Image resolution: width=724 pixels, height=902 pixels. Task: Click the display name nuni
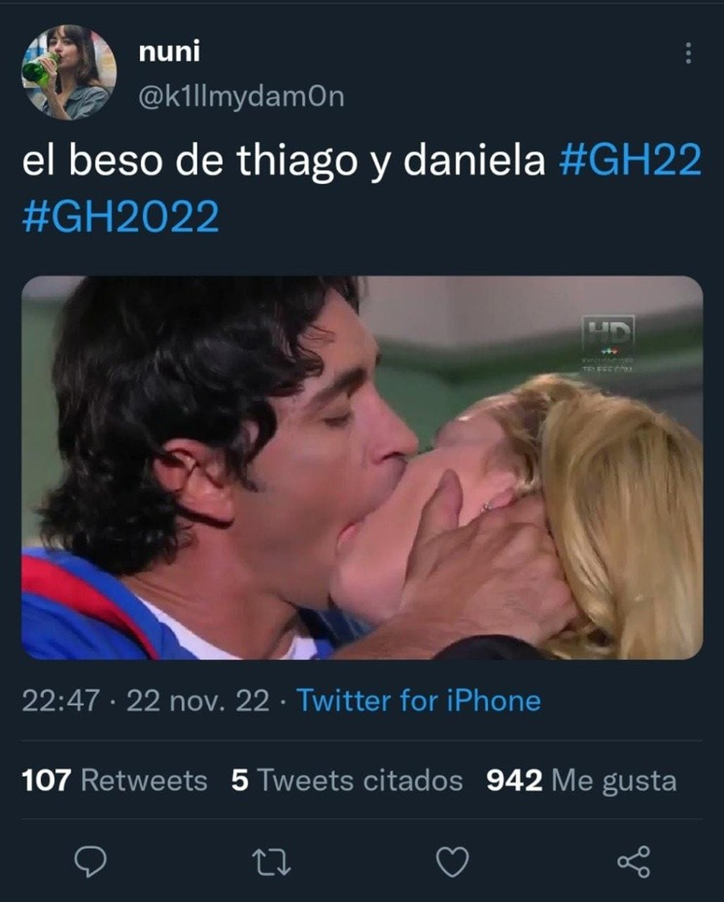(169, 51)
